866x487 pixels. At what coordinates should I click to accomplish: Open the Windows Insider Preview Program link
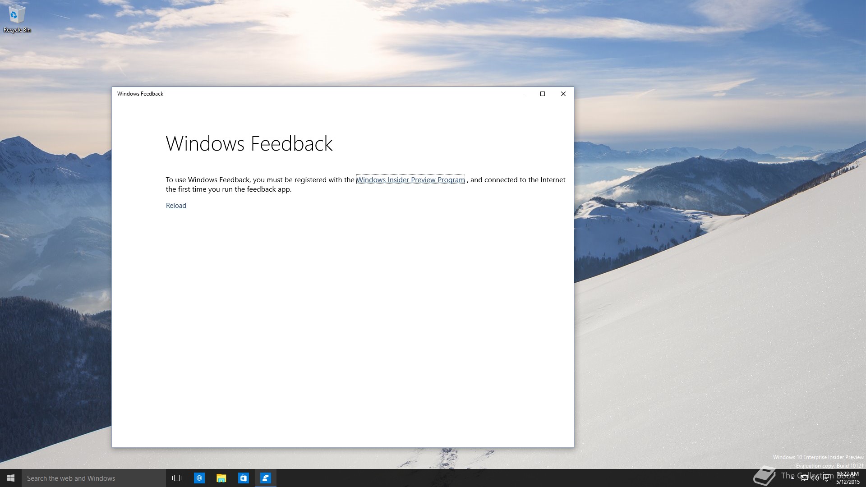point(410,179)
